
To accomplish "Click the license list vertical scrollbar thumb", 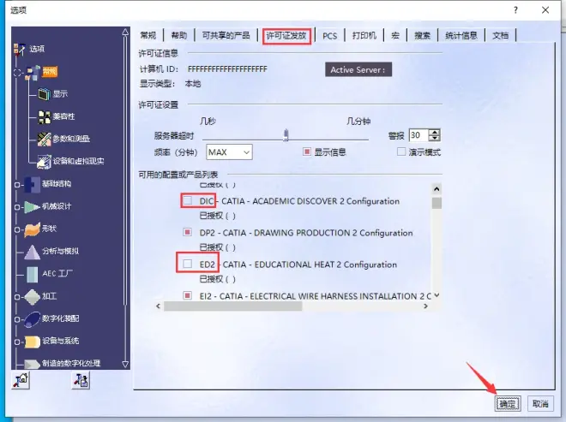I will tap(437, 203).
